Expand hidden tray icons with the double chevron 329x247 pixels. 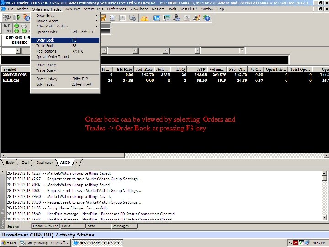pos(290,243)
